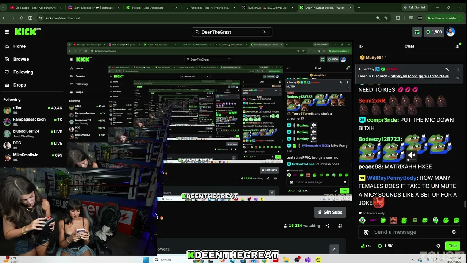467x263 pixels.
Task: Insert the last green quick emote in row
Action: (x=456, y=220)
